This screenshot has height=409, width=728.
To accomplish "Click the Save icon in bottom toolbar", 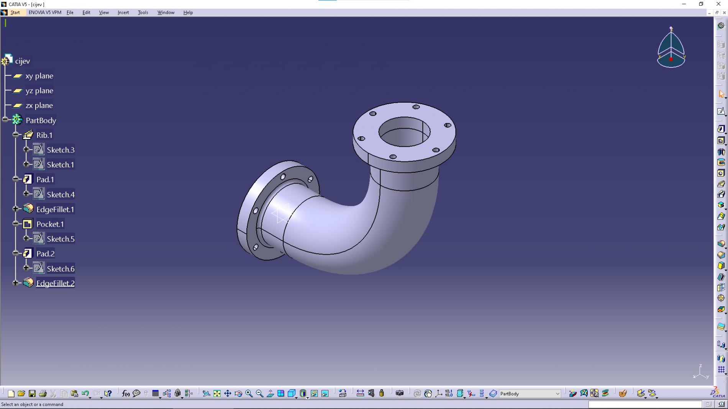I will tap(32, 393).
